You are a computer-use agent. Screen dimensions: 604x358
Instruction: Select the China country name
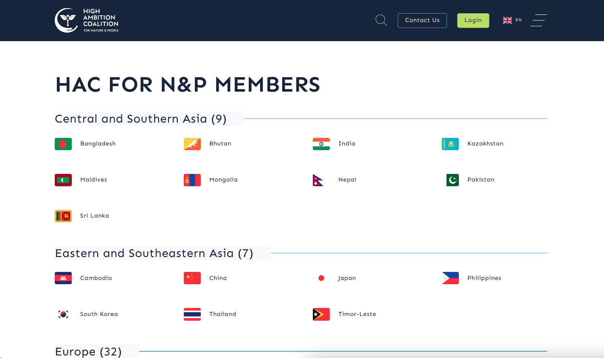[x=218, y=278]
